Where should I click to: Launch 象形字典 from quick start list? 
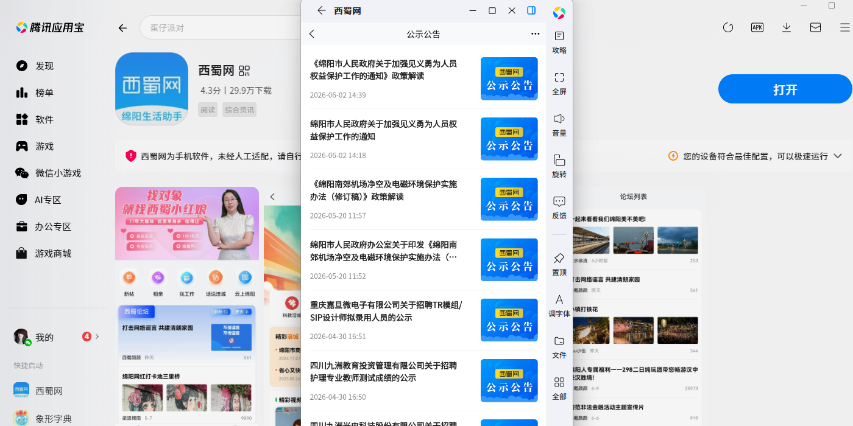click(43, 419)
